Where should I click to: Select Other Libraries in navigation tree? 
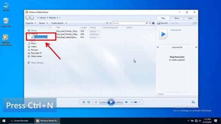pos(37,63)
